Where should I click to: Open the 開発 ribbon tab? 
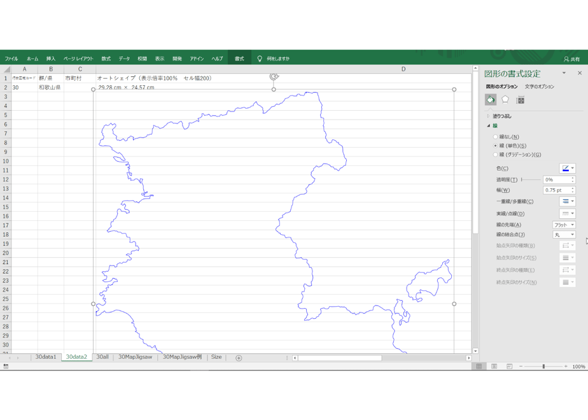pos(177,59)
